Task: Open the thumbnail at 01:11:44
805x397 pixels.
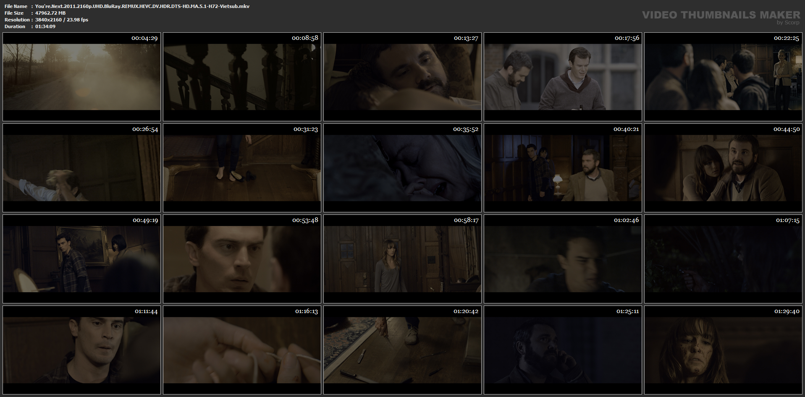Action: (x=81, y=350)
